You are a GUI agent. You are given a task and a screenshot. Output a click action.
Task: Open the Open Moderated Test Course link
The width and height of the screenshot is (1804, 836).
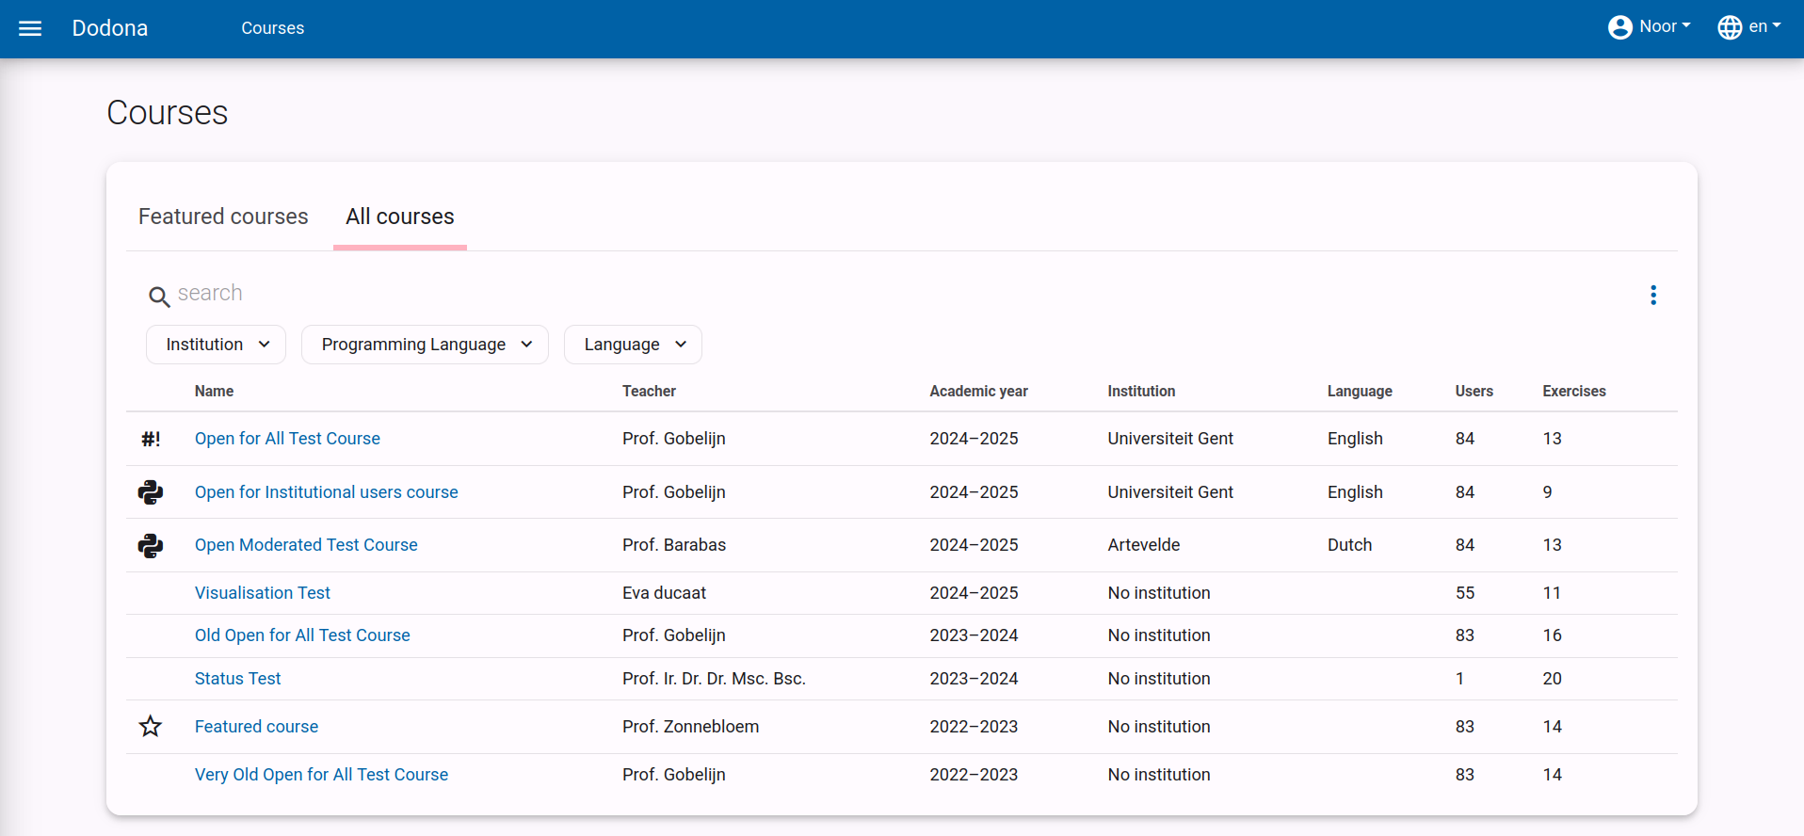tap(306, 545)
